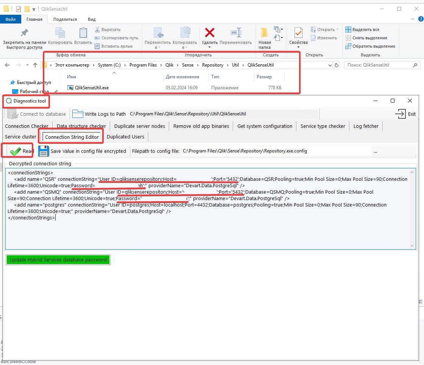424x365 pixels.
Task: Click the refresh icon beside address bar
Action: pyautogui.click(x=337, y=65)
